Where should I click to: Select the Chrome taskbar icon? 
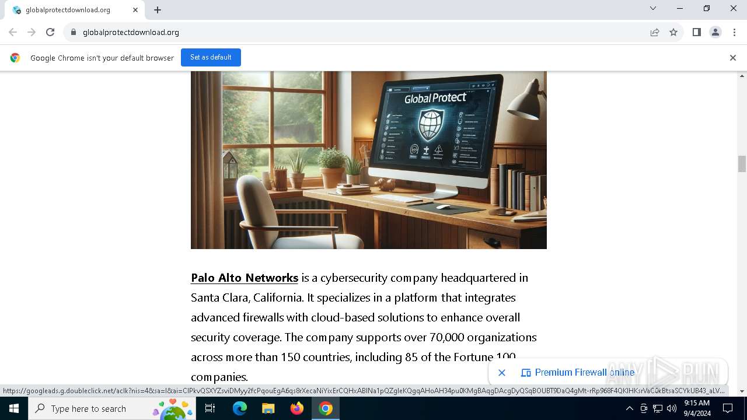[326, 408]
